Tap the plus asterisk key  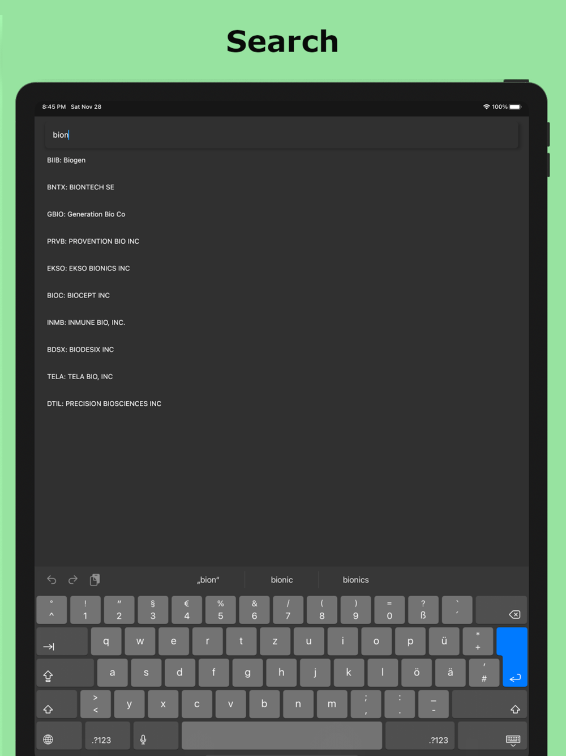coord(478,641)
